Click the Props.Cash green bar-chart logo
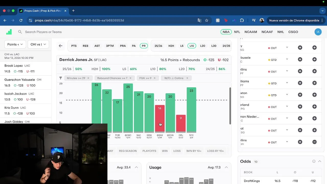 (9, 32)
